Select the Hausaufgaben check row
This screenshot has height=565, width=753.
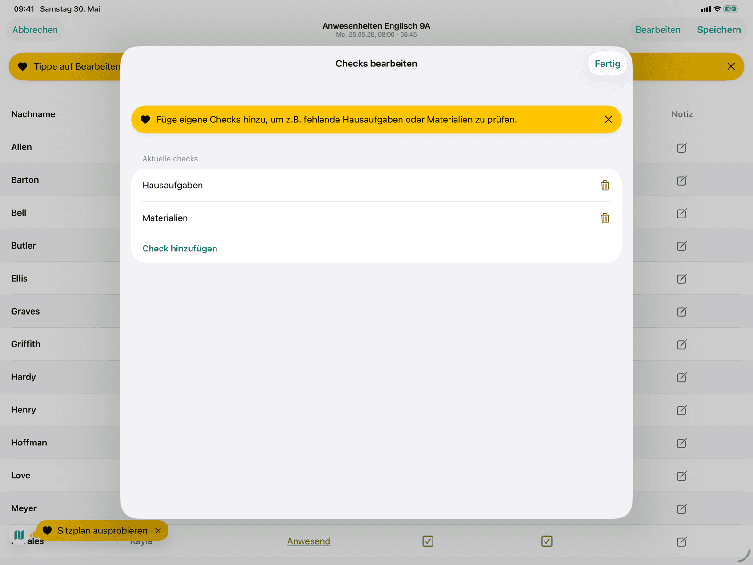click(x=376, y=185)
